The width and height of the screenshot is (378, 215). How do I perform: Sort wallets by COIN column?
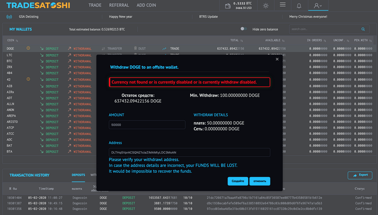12,41
